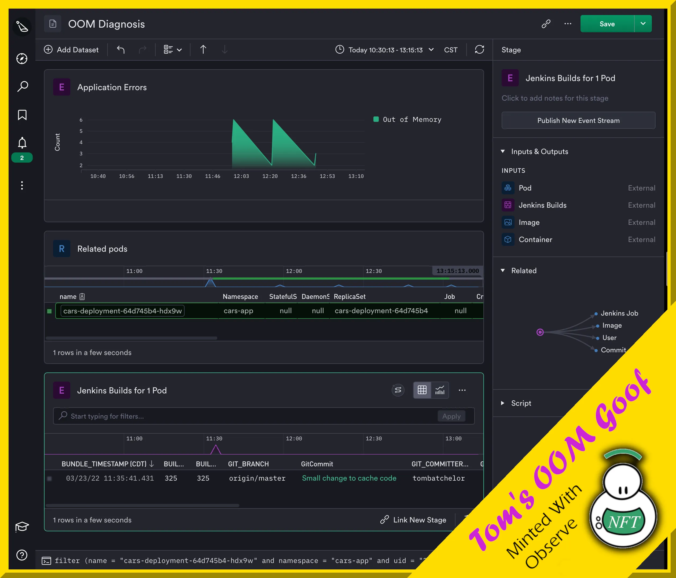Open the Save dropdown arrow

pyautogui.click(x=643, y=24)
